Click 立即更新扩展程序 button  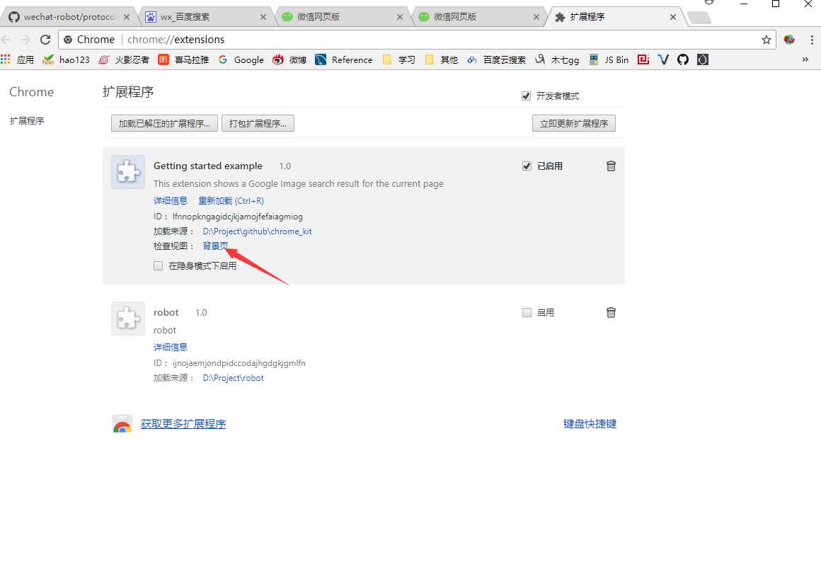coord(574,124)
